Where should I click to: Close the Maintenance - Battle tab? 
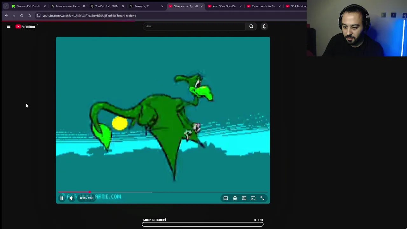[x=84, y=6]
